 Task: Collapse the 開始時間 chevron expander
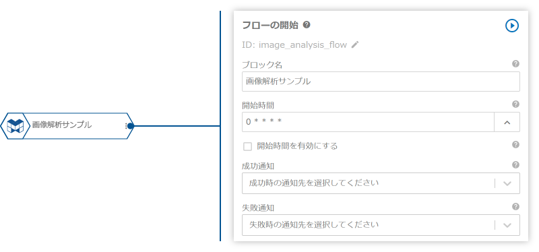[507, 122]
